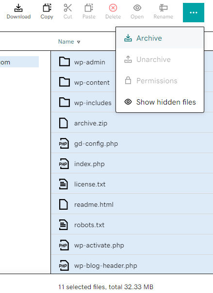This screenshot has width=213, height=293.
Task: Select the readme.html file
Action: (94, 204)
